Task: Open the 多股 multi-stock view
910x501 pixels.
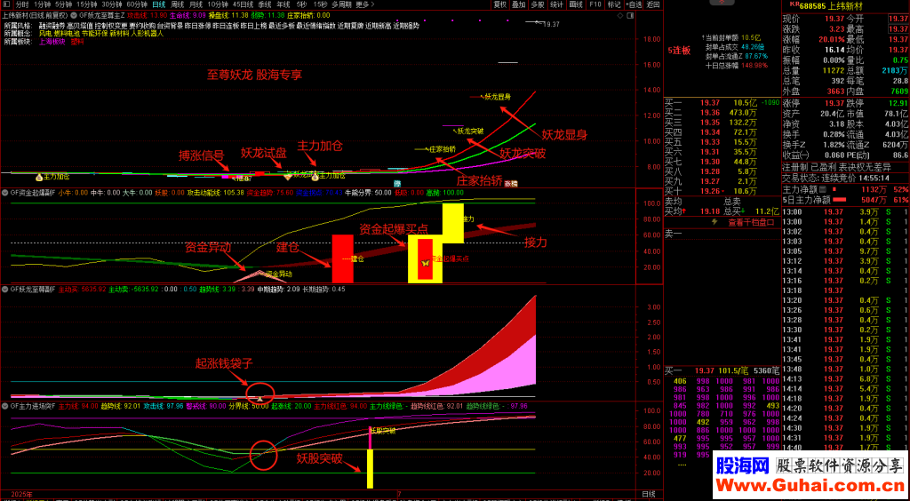Action: click(x=538, y=4)
